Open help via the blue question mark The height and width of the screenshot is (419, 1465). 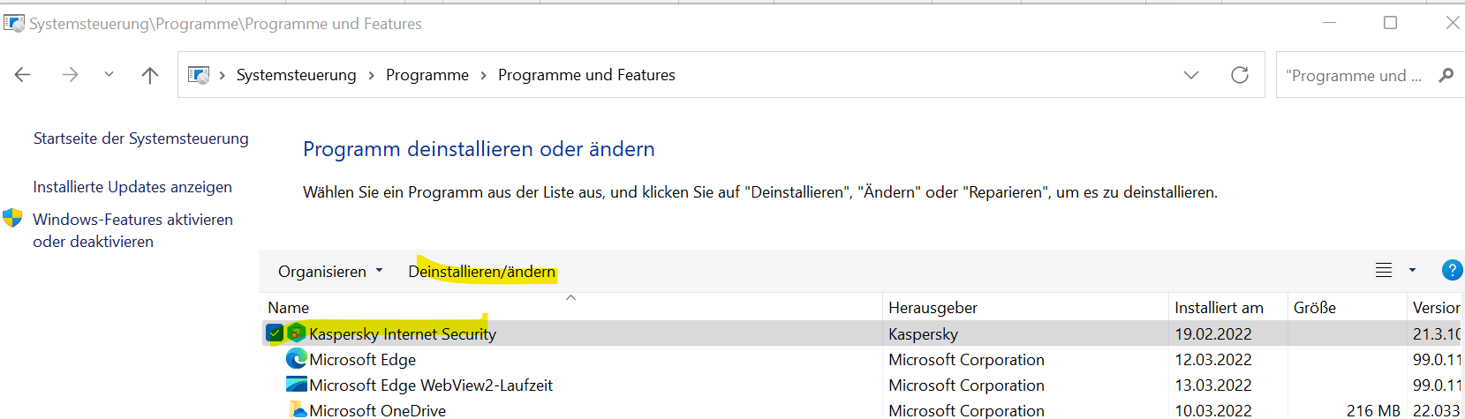click(1452, 271)
